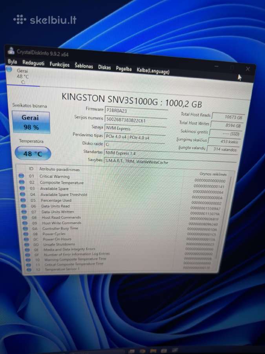Click status dot for Host Write Commands row
Image resolution: width=265 pixels, height=354 pixels.
(25, 223)
